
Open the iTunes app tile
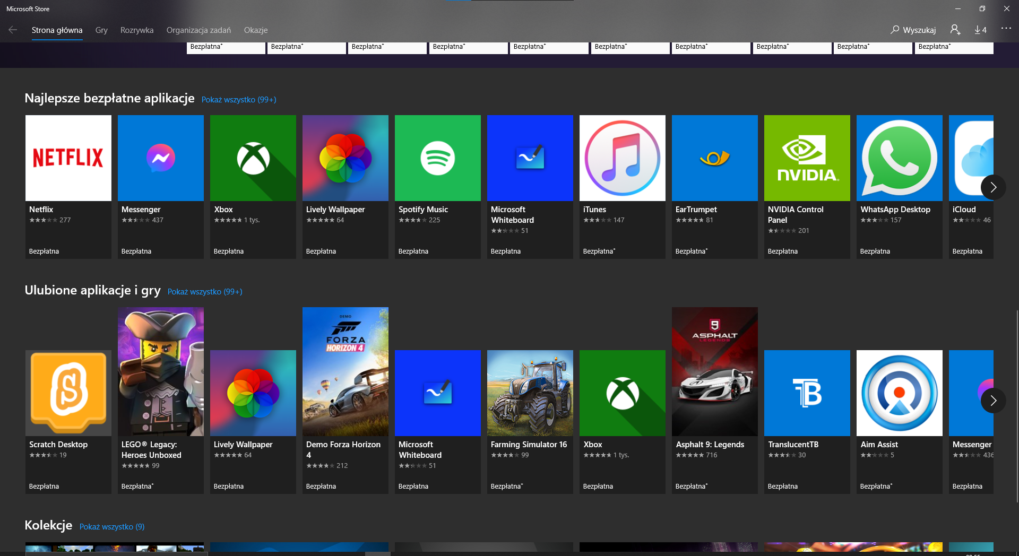tap(623, 187)
